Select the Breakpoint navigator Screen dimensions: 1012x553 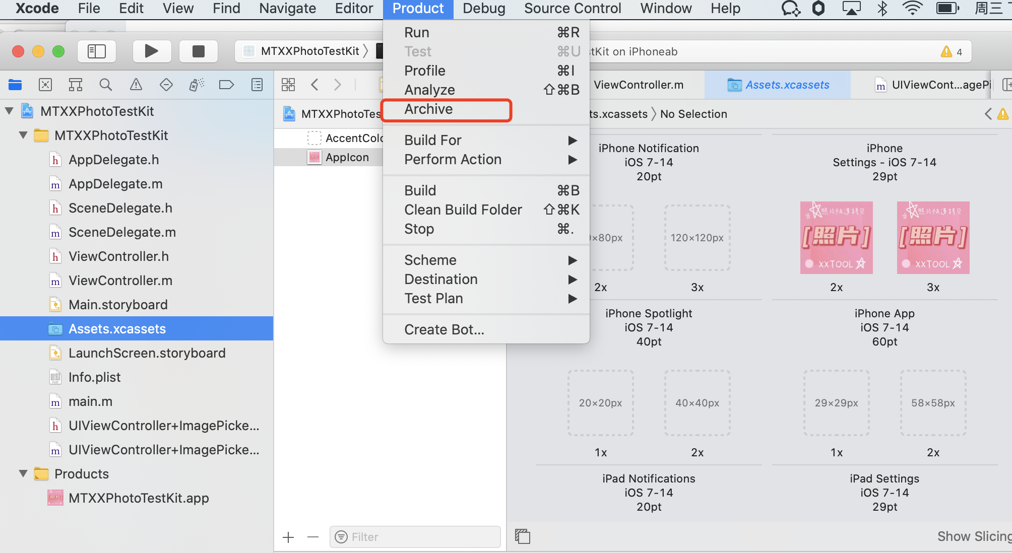(226, 85)
